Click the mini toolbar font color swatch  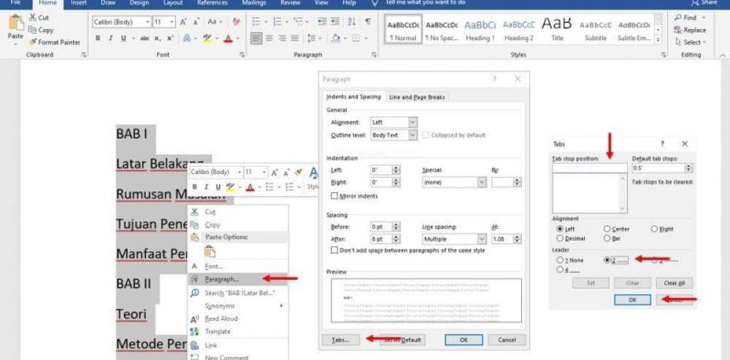[250, 187]
